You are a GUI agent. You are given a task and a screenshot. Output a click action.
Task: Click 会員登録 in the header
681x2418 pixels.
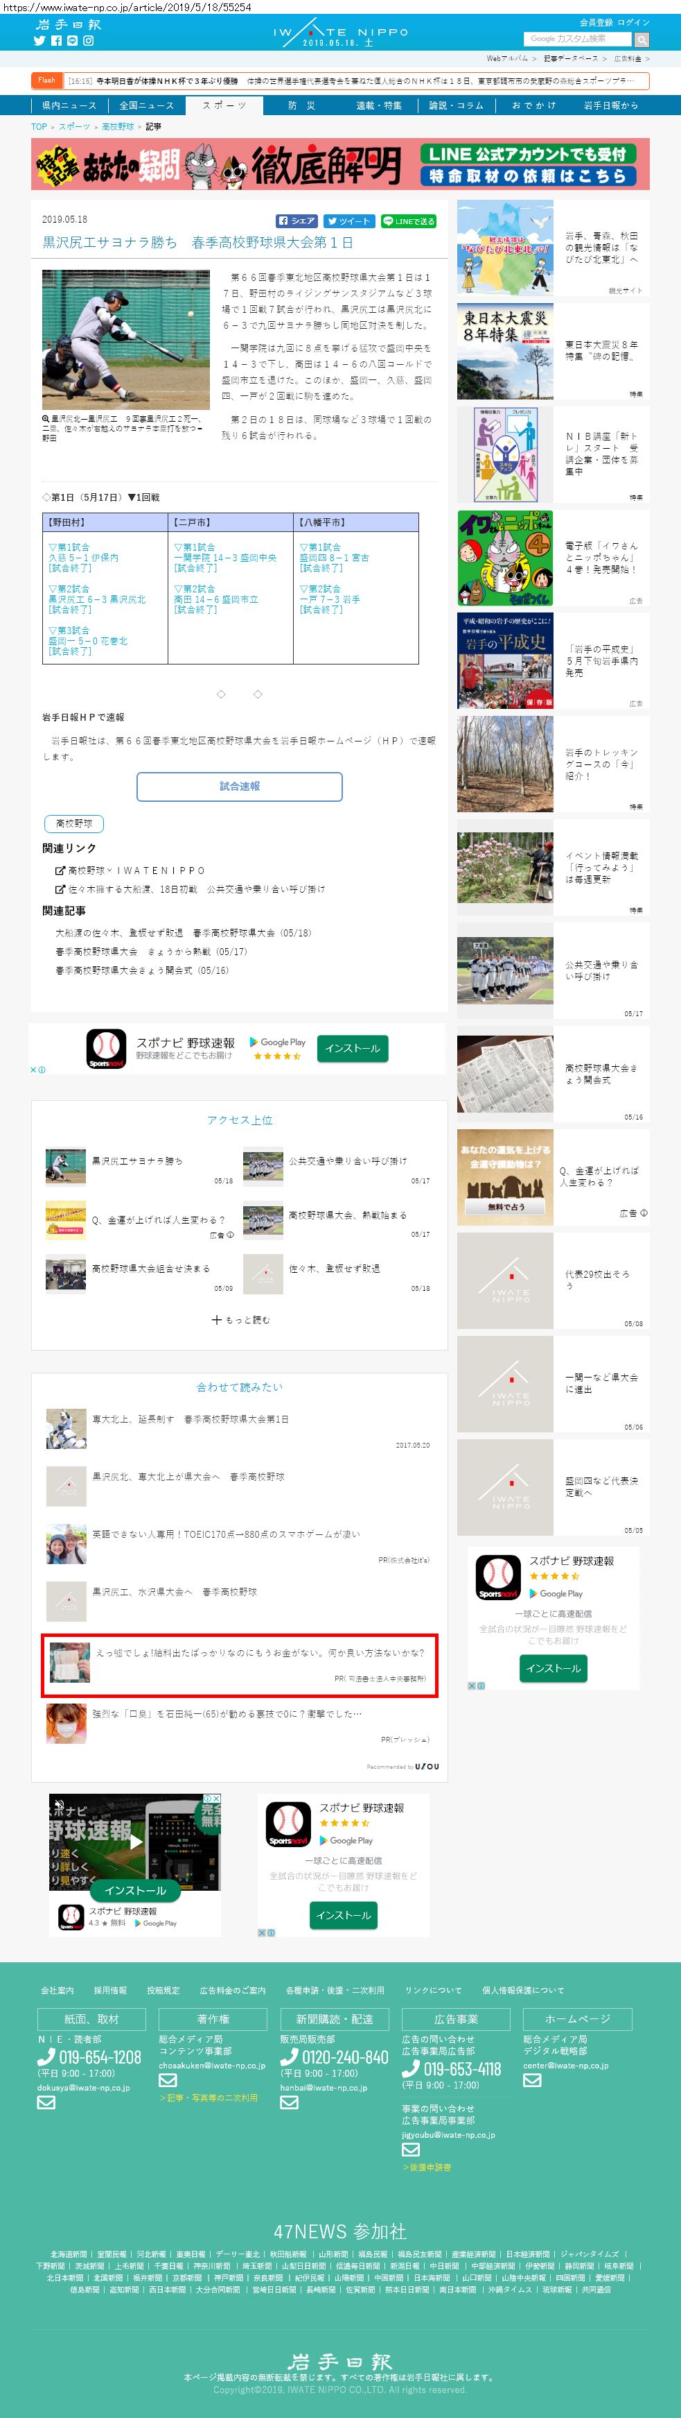(x=596, y=22)
